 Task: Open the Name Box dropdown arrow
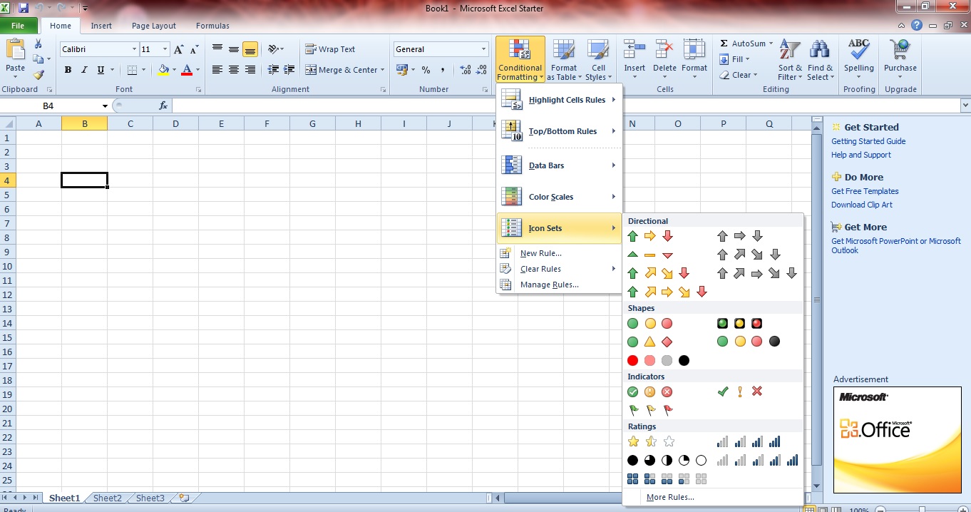coord(105,106)
